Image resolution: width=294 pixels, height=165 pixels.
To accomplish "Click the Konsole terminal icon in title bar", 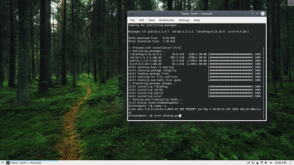I will tap(131, 14).
